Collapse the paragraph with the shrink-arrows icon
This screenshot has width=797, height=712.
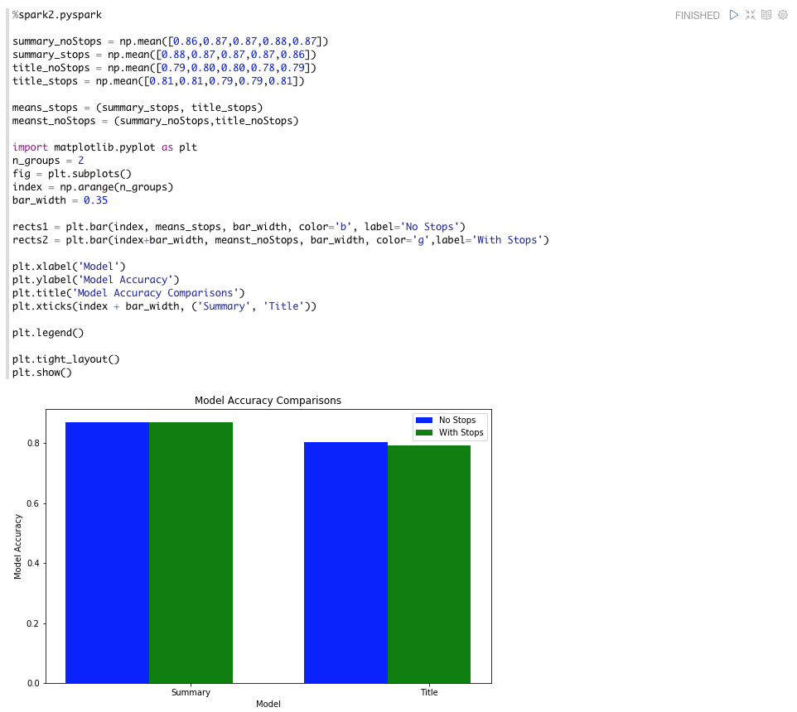pyautogui.click(x=751, y=15)
